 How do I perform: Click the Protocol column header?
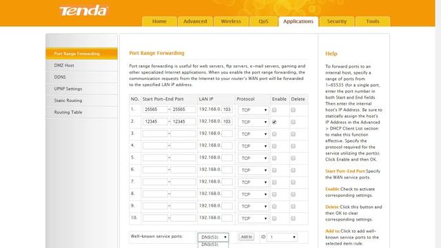(x=245, y=99)
